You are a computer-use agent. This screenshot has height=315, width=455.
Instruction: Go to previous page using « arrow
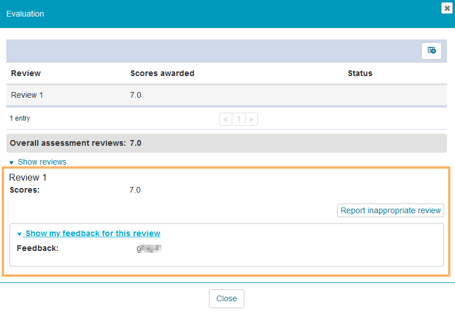tap(225, 119)
